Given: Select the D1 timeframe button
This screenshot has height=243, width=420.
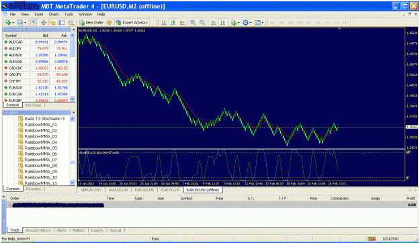Looking at the screenshot, I should 327,23.
